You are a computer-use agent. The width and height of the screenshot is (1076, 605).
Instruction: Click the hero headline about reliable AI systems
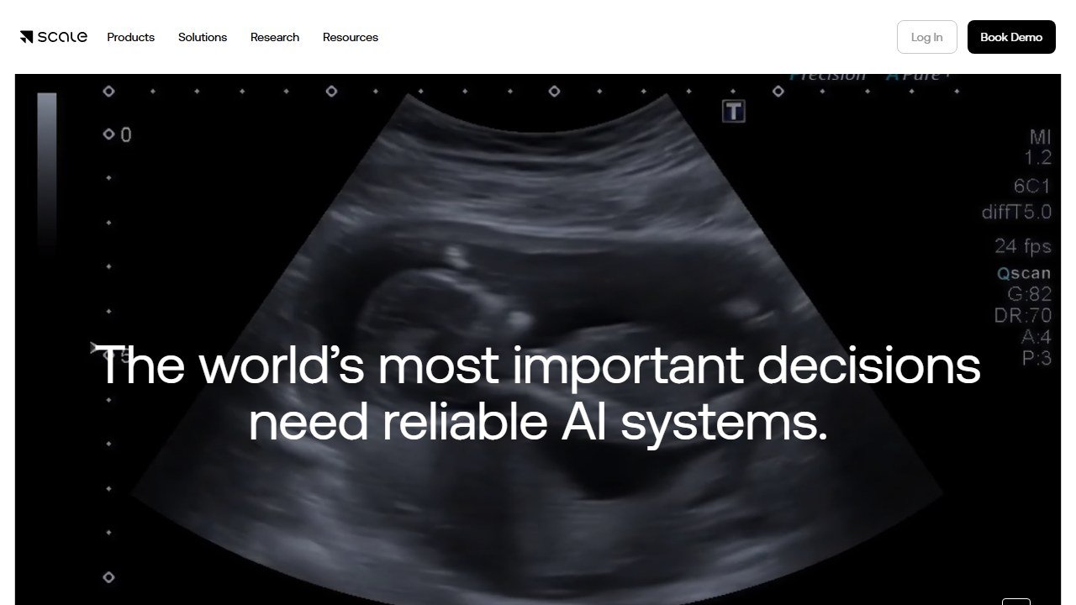tap(538, 393)
